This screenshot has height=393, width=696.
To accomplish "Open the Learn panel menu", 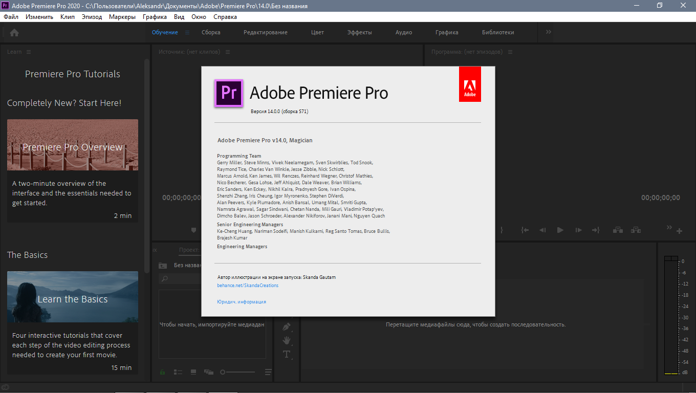I will [29, 52].
